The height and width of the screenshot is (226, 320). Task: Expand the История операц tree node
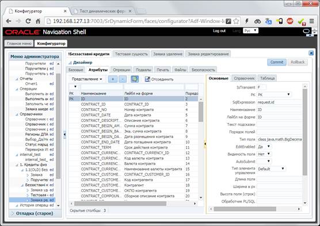tap(17, 205)
